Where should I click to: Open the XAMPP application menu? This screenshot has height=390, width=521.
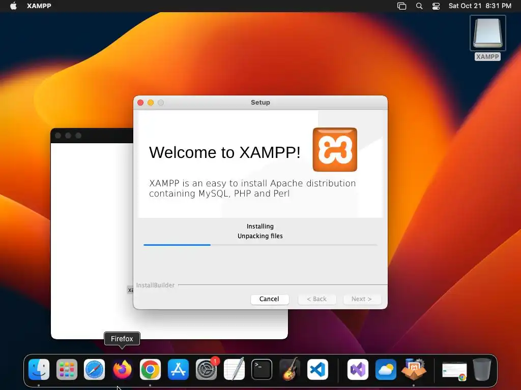(39, 6)
